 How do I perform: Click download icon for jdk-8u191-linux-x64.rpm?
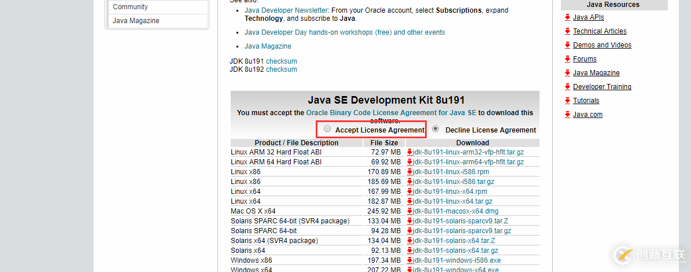(x=410, y=192)
